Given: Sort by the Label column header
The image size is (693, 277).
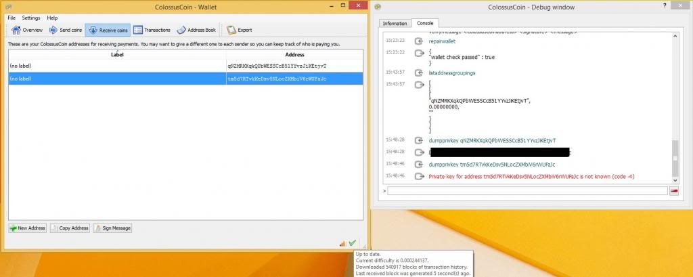Looking at the screenshot, I should pos(117,55).
